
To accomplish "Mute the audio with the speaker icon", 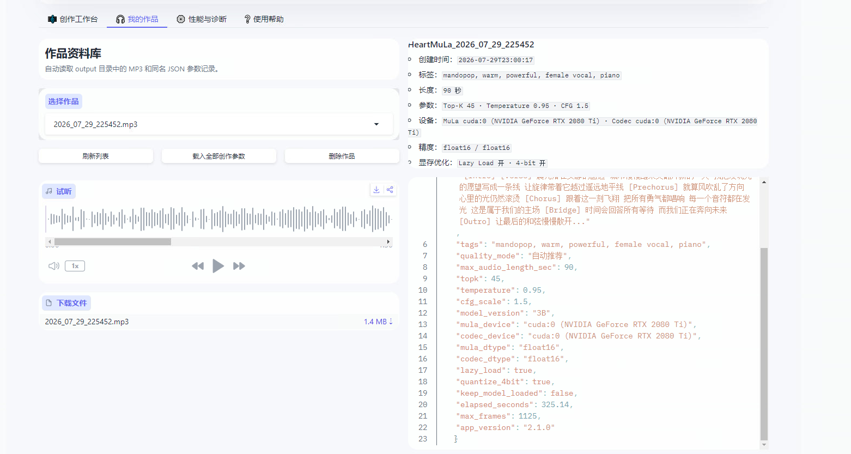I will (x=54, y=266).
